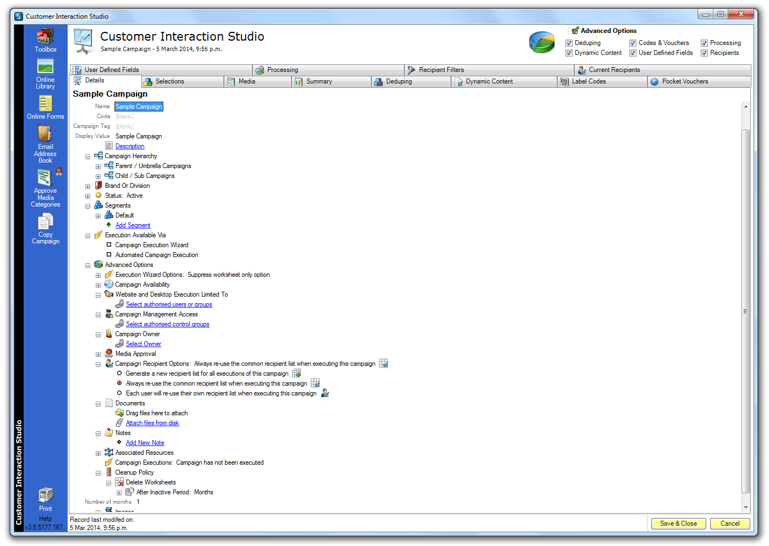Expand the Status: Active node
The height and width of the screenshot is (546, 769).
tap(87, 196)
